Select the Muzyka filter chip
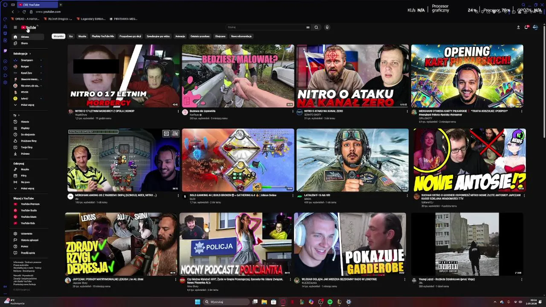 coord(82,36)
